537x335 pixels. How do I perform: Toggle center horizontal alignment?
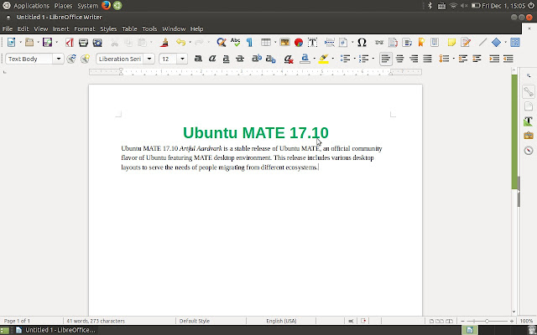[x=399, y=59]
